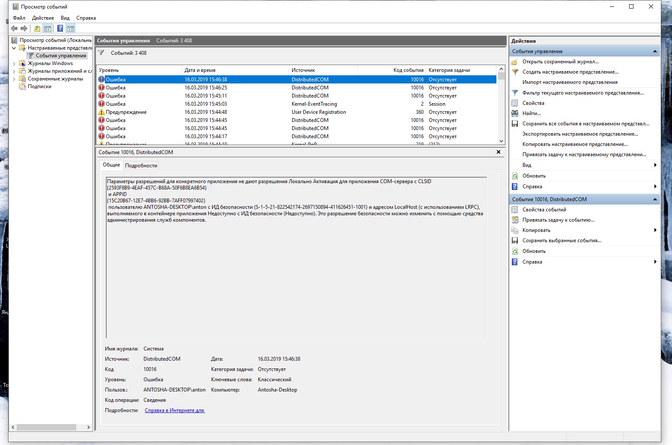Click the help icon in 'События управления' section
The width and height of the screenshot is (672, 445).
point(515,187)
